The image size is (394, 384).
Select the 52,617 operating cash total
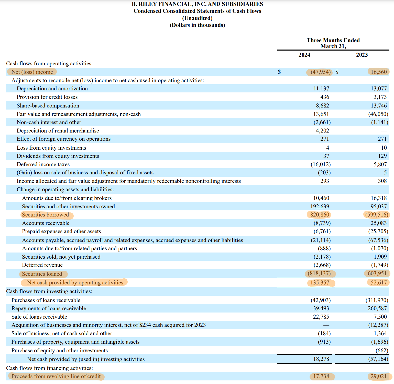[x=379, y=283]
